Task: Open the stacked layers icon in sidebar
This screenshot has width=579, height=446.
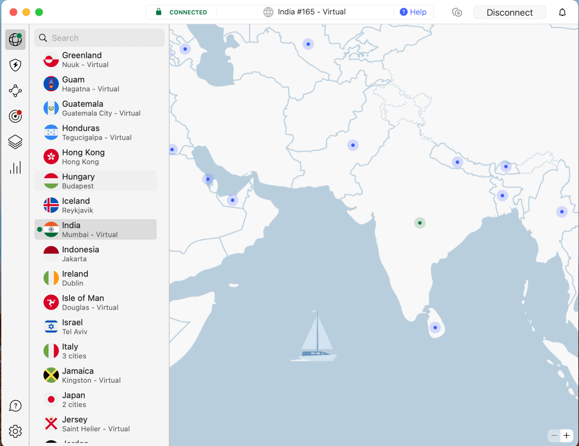Action: pyautogui.click(x=15, y=142)
